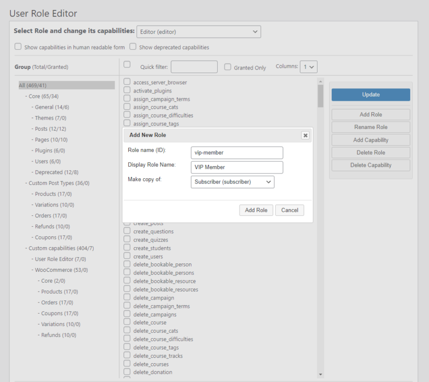Click the Role name (ID) field
Screen dimensions: 429x382
[x=237, y=153]
